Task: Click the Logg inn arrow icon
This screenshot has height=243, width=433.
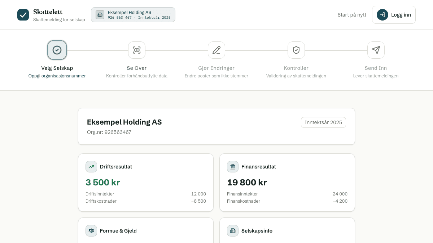Action: pos(382,15)
